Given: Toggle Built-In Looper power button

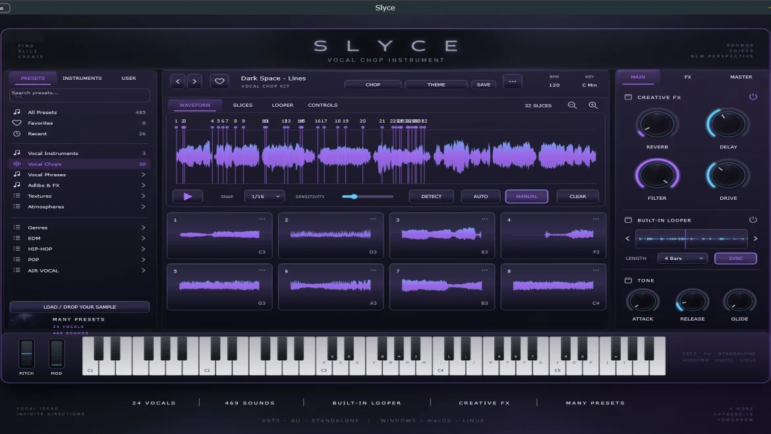Looking at the screenshot, I should (753, 220).
